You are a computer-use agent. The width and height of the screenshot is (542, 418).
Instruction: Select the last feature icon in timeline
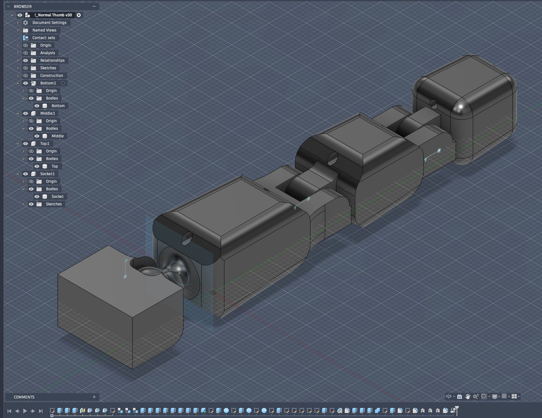tap(453, 410)
